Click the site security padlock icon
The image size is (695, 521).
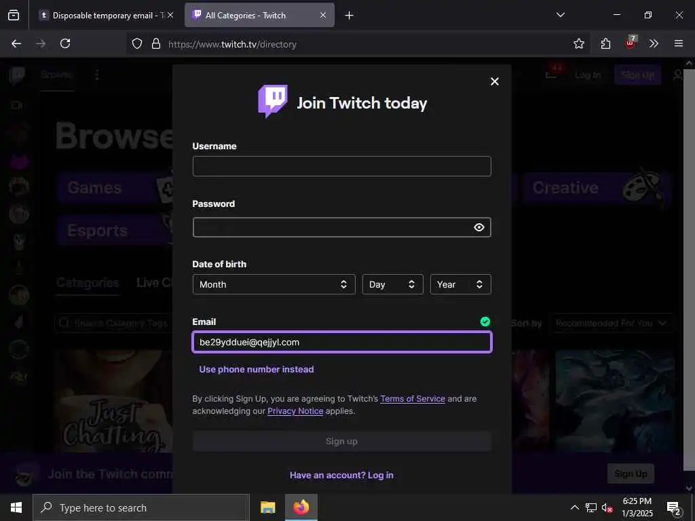(156, 43)
